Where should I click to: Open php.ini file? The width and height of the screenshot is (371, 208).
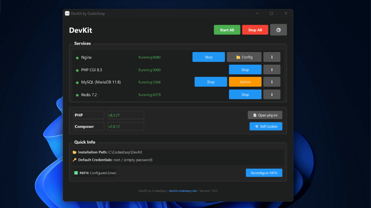265,115
